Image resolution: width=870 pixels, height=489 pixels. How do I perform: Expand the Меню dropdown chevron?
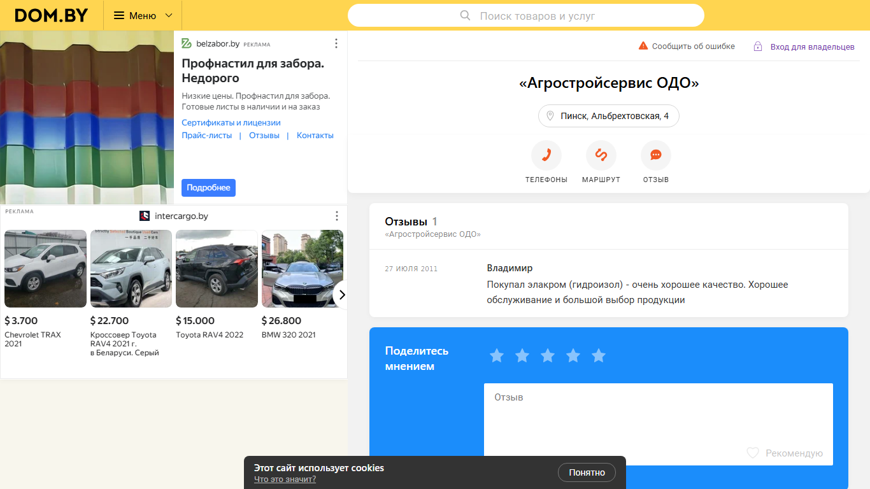coord(169,15)
